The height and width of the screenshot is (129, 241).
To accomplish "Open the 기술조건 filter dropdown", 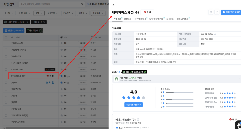I will coord(68,13).
